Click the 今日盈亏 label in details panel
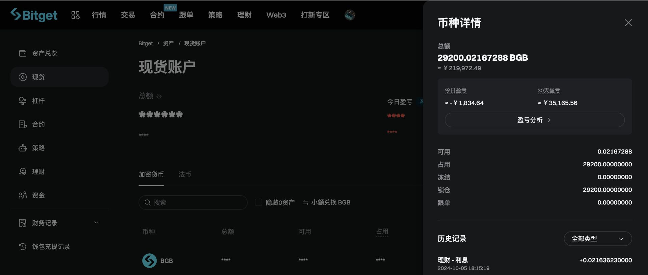Viewport: 648px width, 275px height. (x=456, y=90)
